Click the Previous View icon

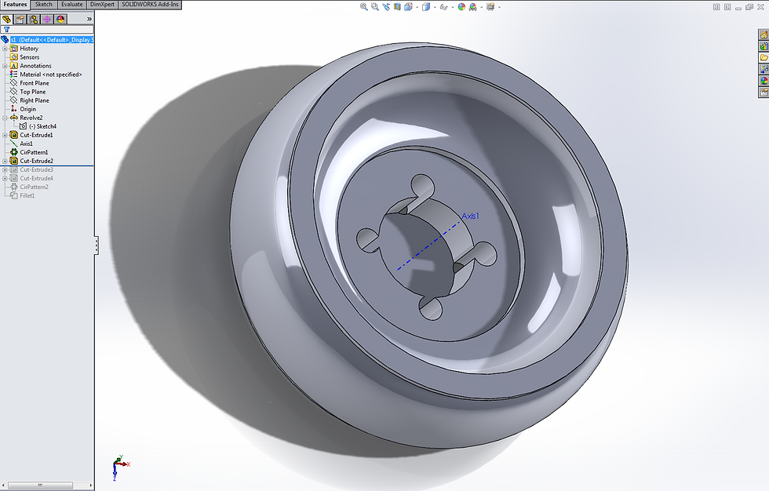pyautogui.click(x=386, y=7)
